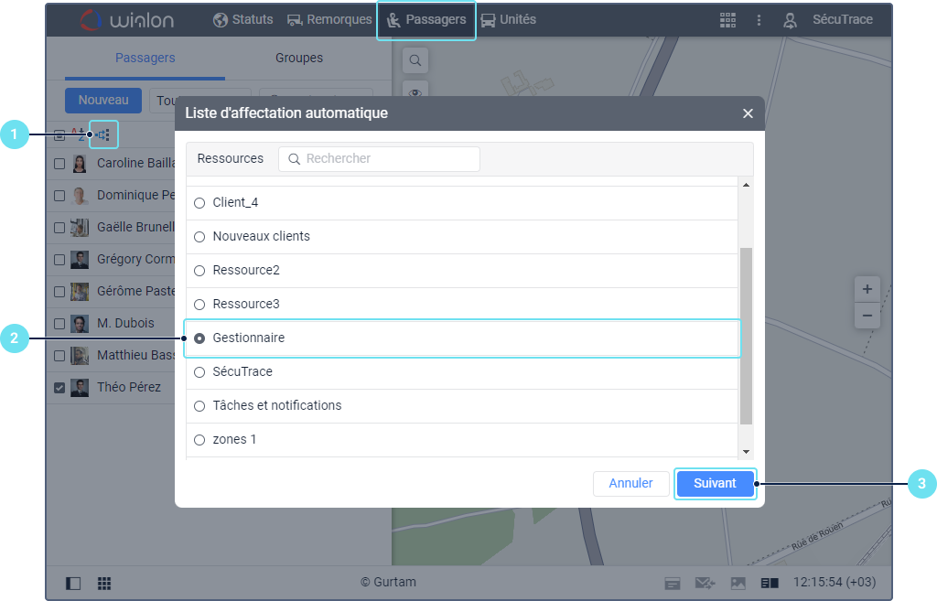
Task: Select the Nouveaux clients radio option
Action: click(x=199, y=237)
